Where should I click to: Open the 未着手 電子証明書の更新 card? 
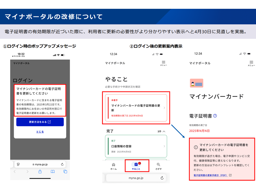136,108
